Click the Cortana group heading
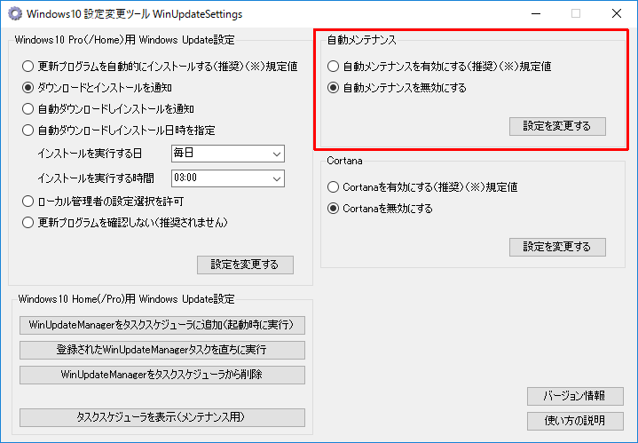Viewport: 638px width, 443px height. pyautogui.click(x=344, y=161)
